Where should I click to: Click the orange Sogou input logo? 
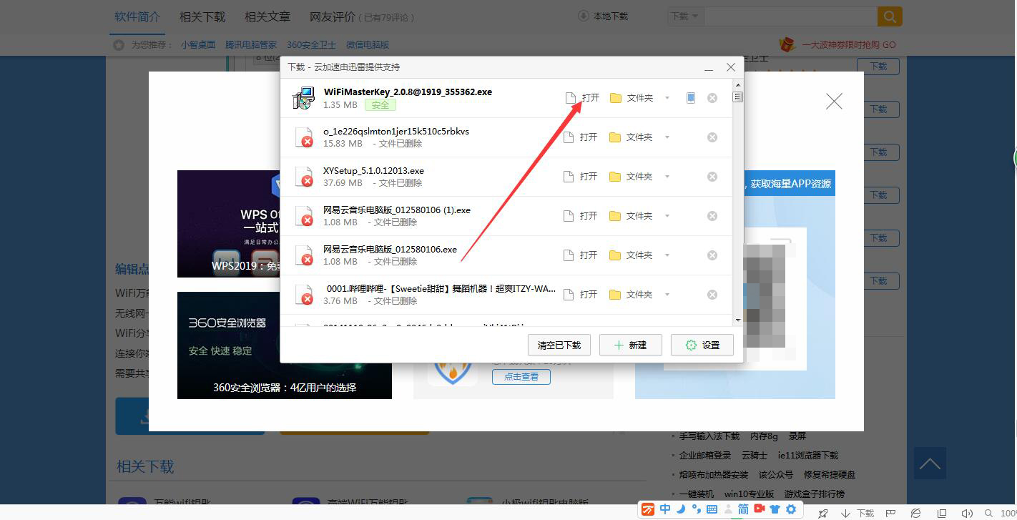tap(648, 509)
